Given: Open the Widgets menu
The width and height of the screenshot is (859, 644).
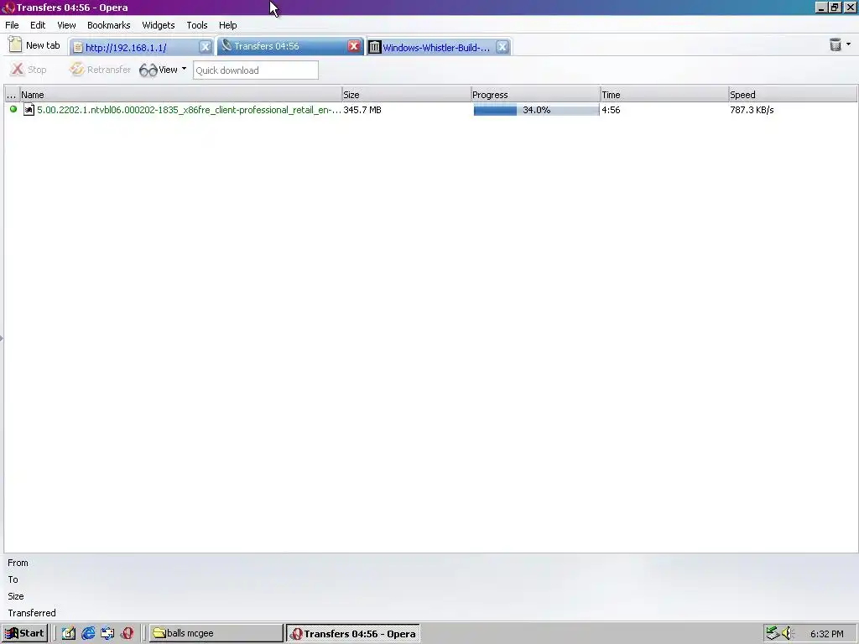Looking at the screenshot, I should coord(159,25).
